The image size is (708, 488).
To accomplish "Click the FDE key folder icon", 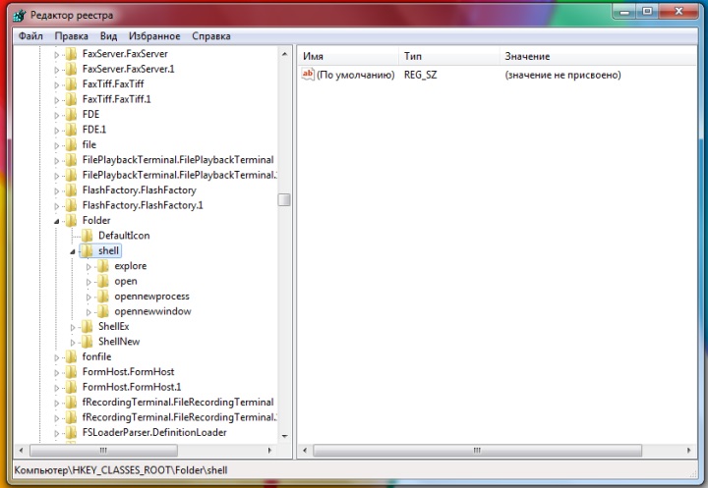I will point(72,115).
